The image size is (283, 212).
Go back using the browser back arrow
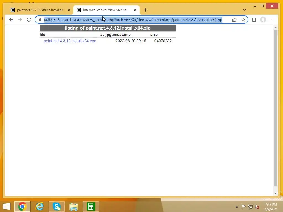click(x=11, y=20)
